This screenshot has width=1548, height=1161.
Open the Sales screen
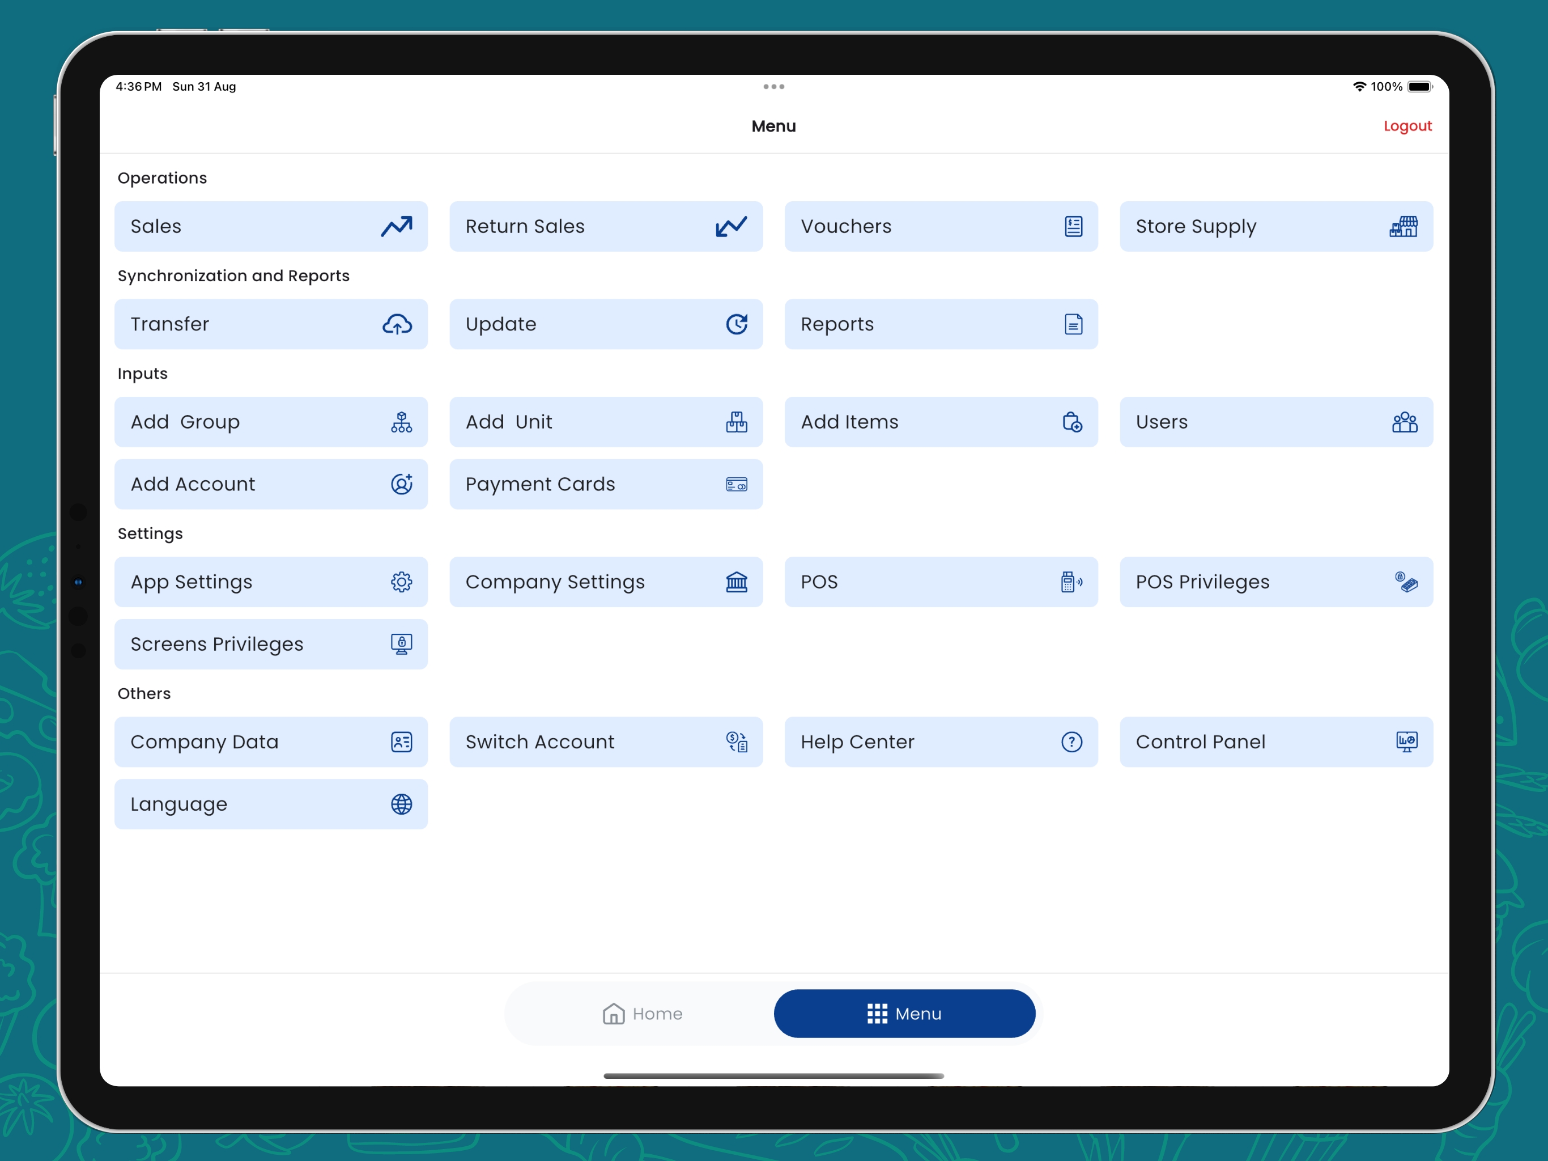[271, 226]
